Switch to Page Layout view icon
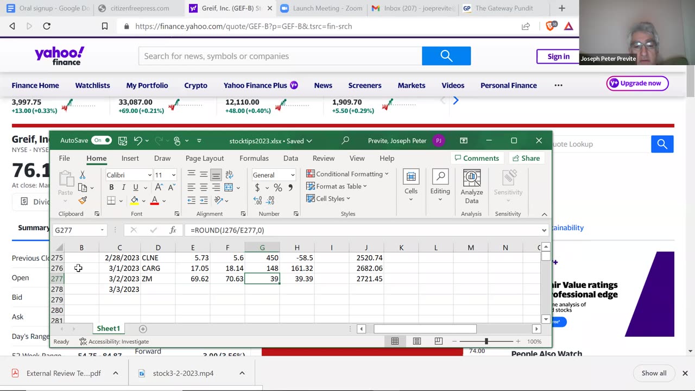The width and height of the screenshot is (695, 391). 416,342
